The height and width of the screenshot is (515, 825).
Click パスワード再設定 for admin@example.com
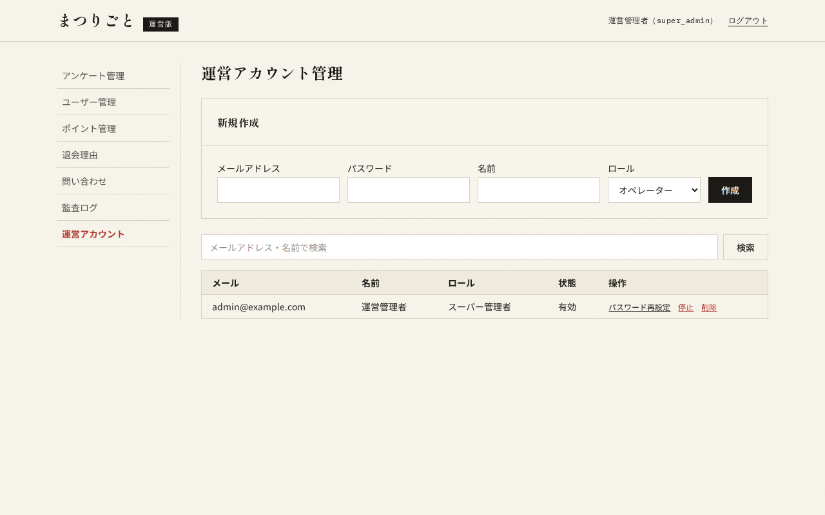[x=639, y=307]
